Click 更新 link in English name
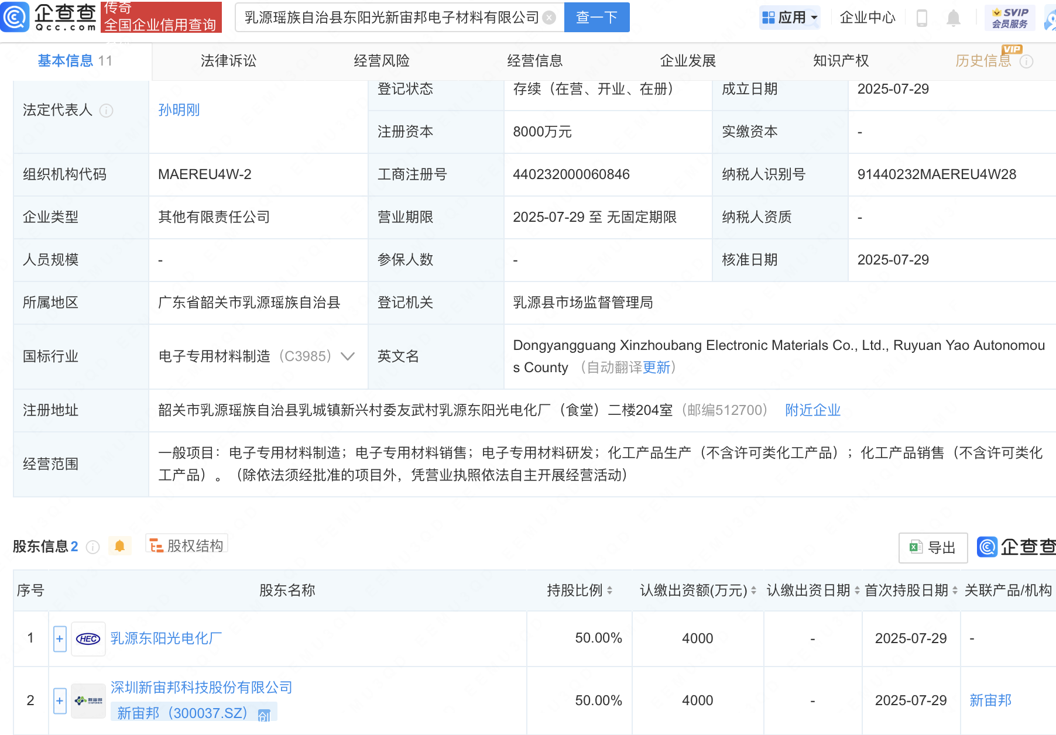 656,367
